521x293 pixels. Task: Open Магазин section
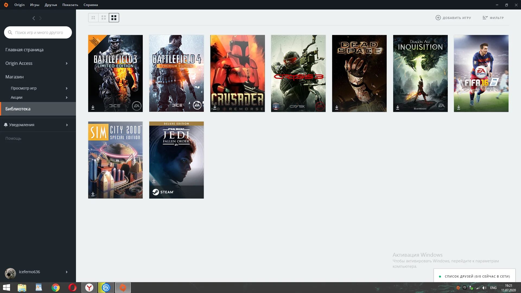point(14,77)
